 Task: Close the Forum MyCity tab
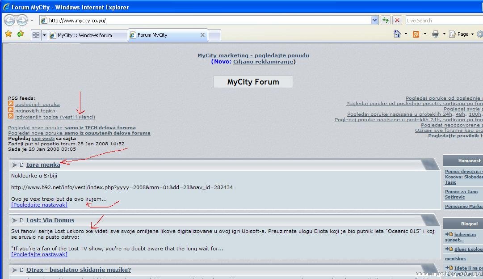click(x=202, y=35)
